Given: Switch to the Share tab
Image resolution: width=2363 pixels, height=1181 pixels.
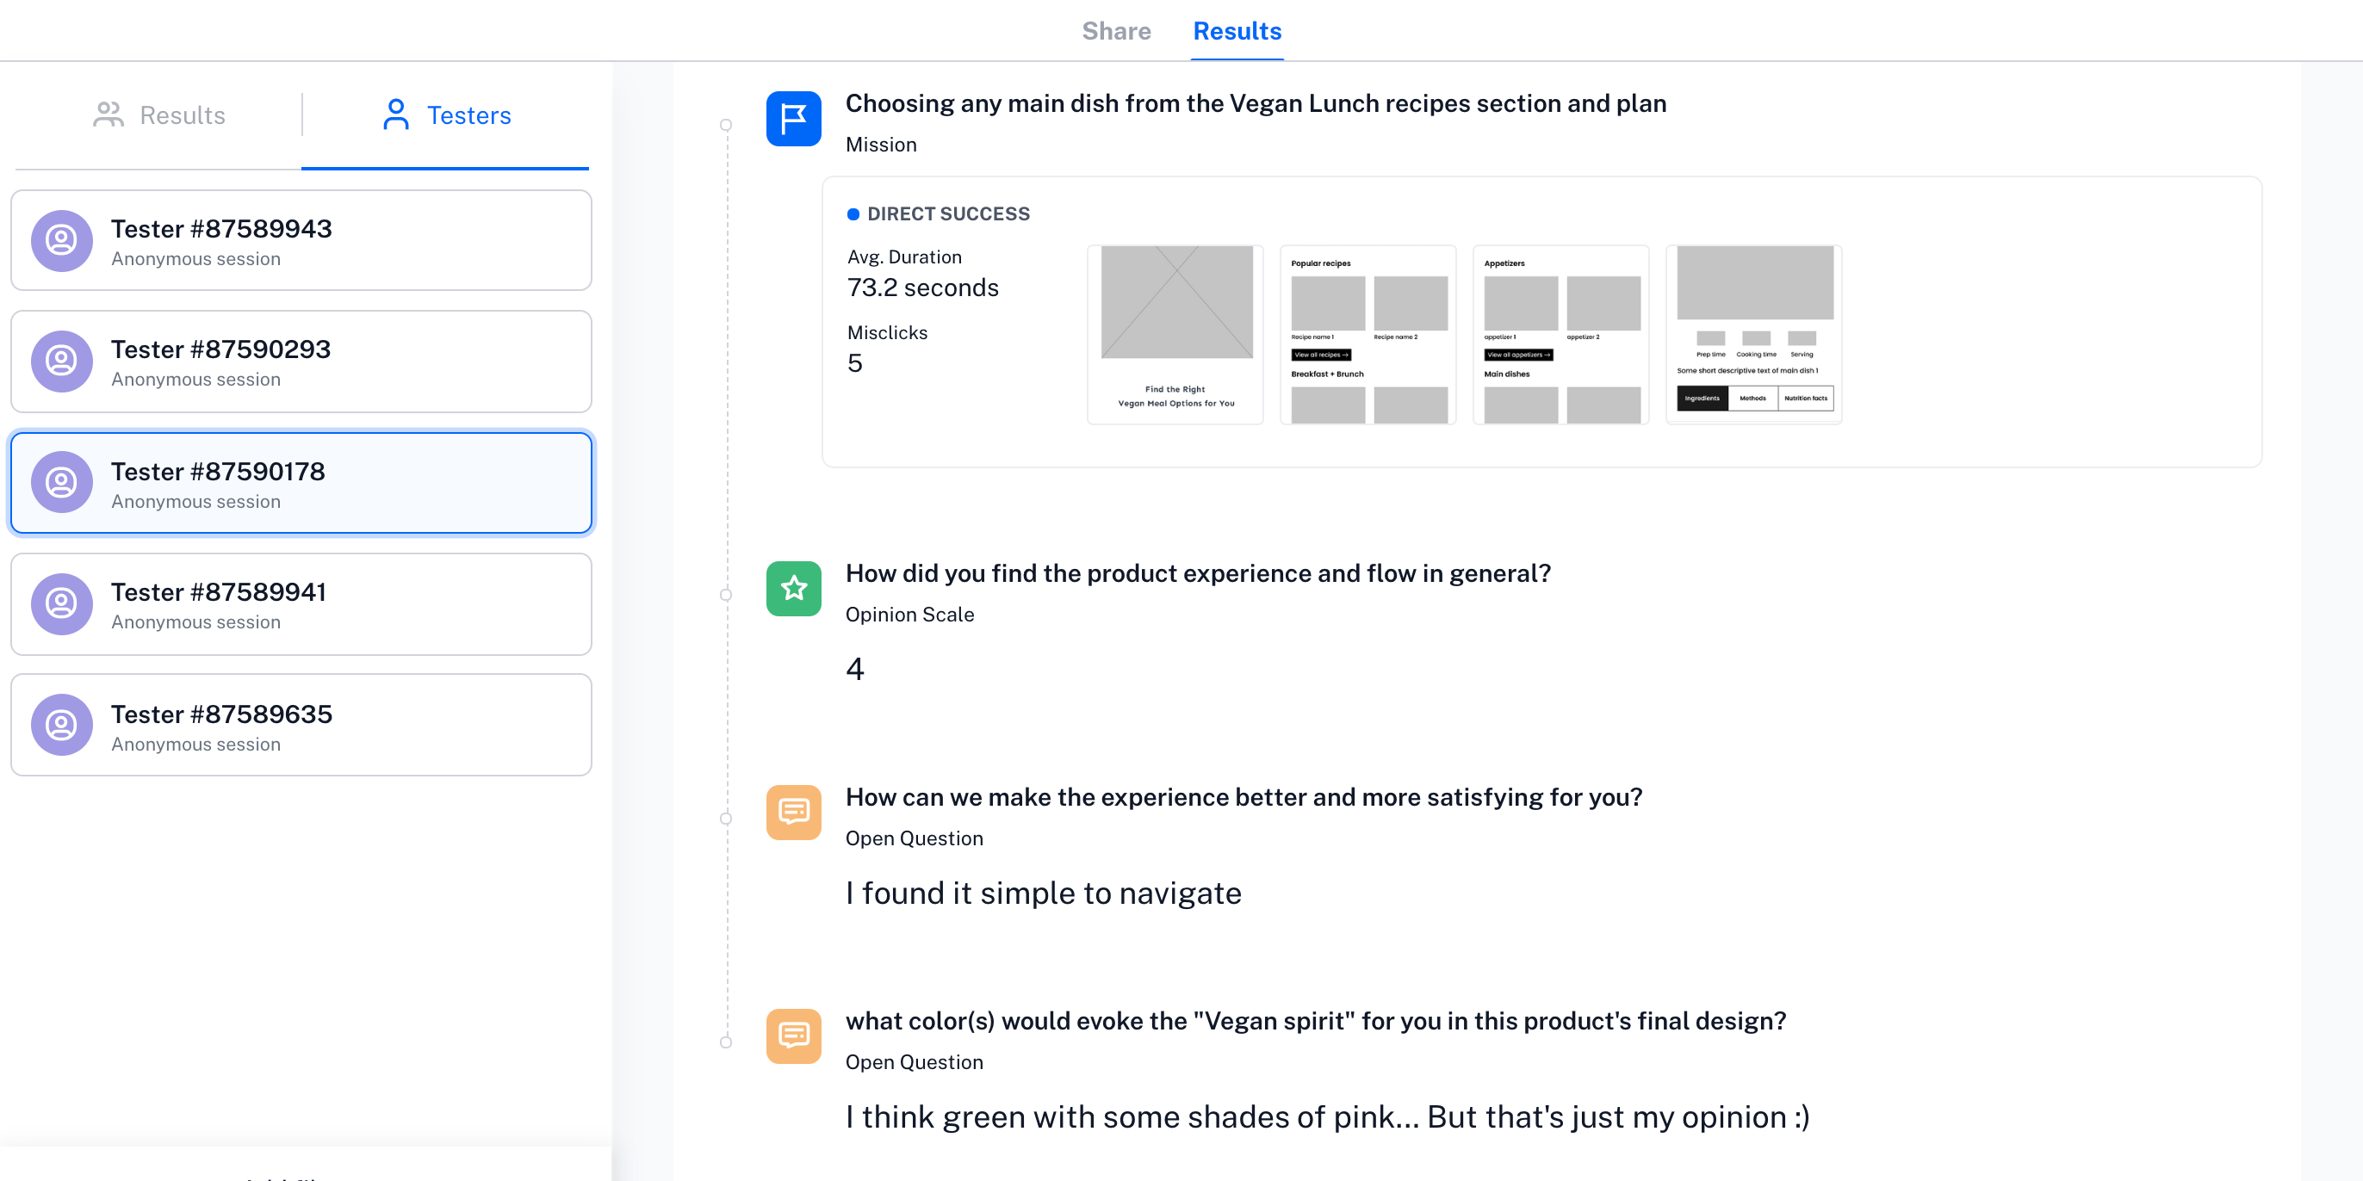Looking at the screenshot, I should tap(1115, 31).
